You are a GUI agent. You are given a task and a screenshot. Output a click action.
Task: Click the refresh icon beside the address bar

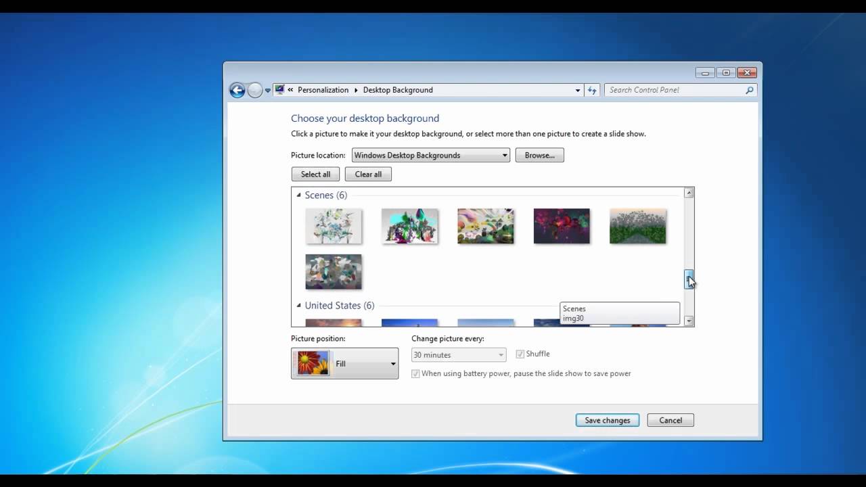pos(592,90)
